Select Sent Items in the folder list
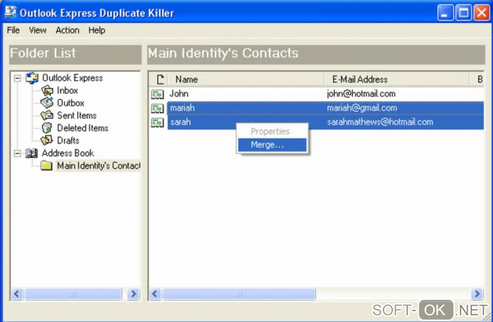 coord(77,115)
